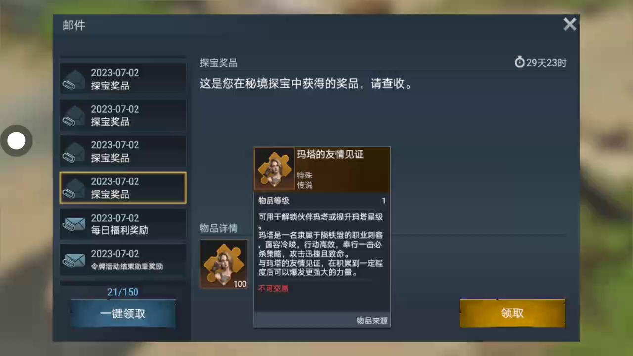633x356 pixels.
Task: Open the third 探宝奖品 mail entry
Action: tap(123, 151)
